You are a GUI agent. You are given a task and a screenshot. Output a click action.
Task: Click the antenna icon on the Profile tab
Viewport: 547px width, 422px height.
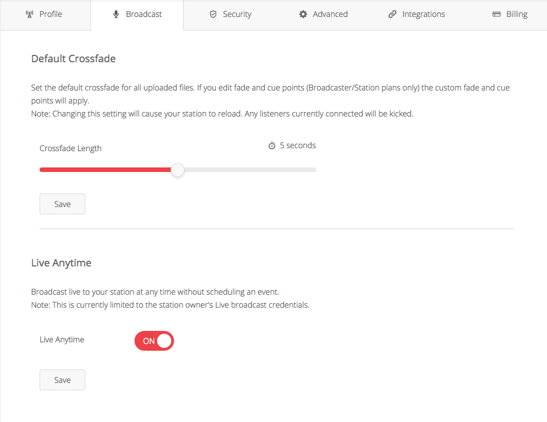30,14
